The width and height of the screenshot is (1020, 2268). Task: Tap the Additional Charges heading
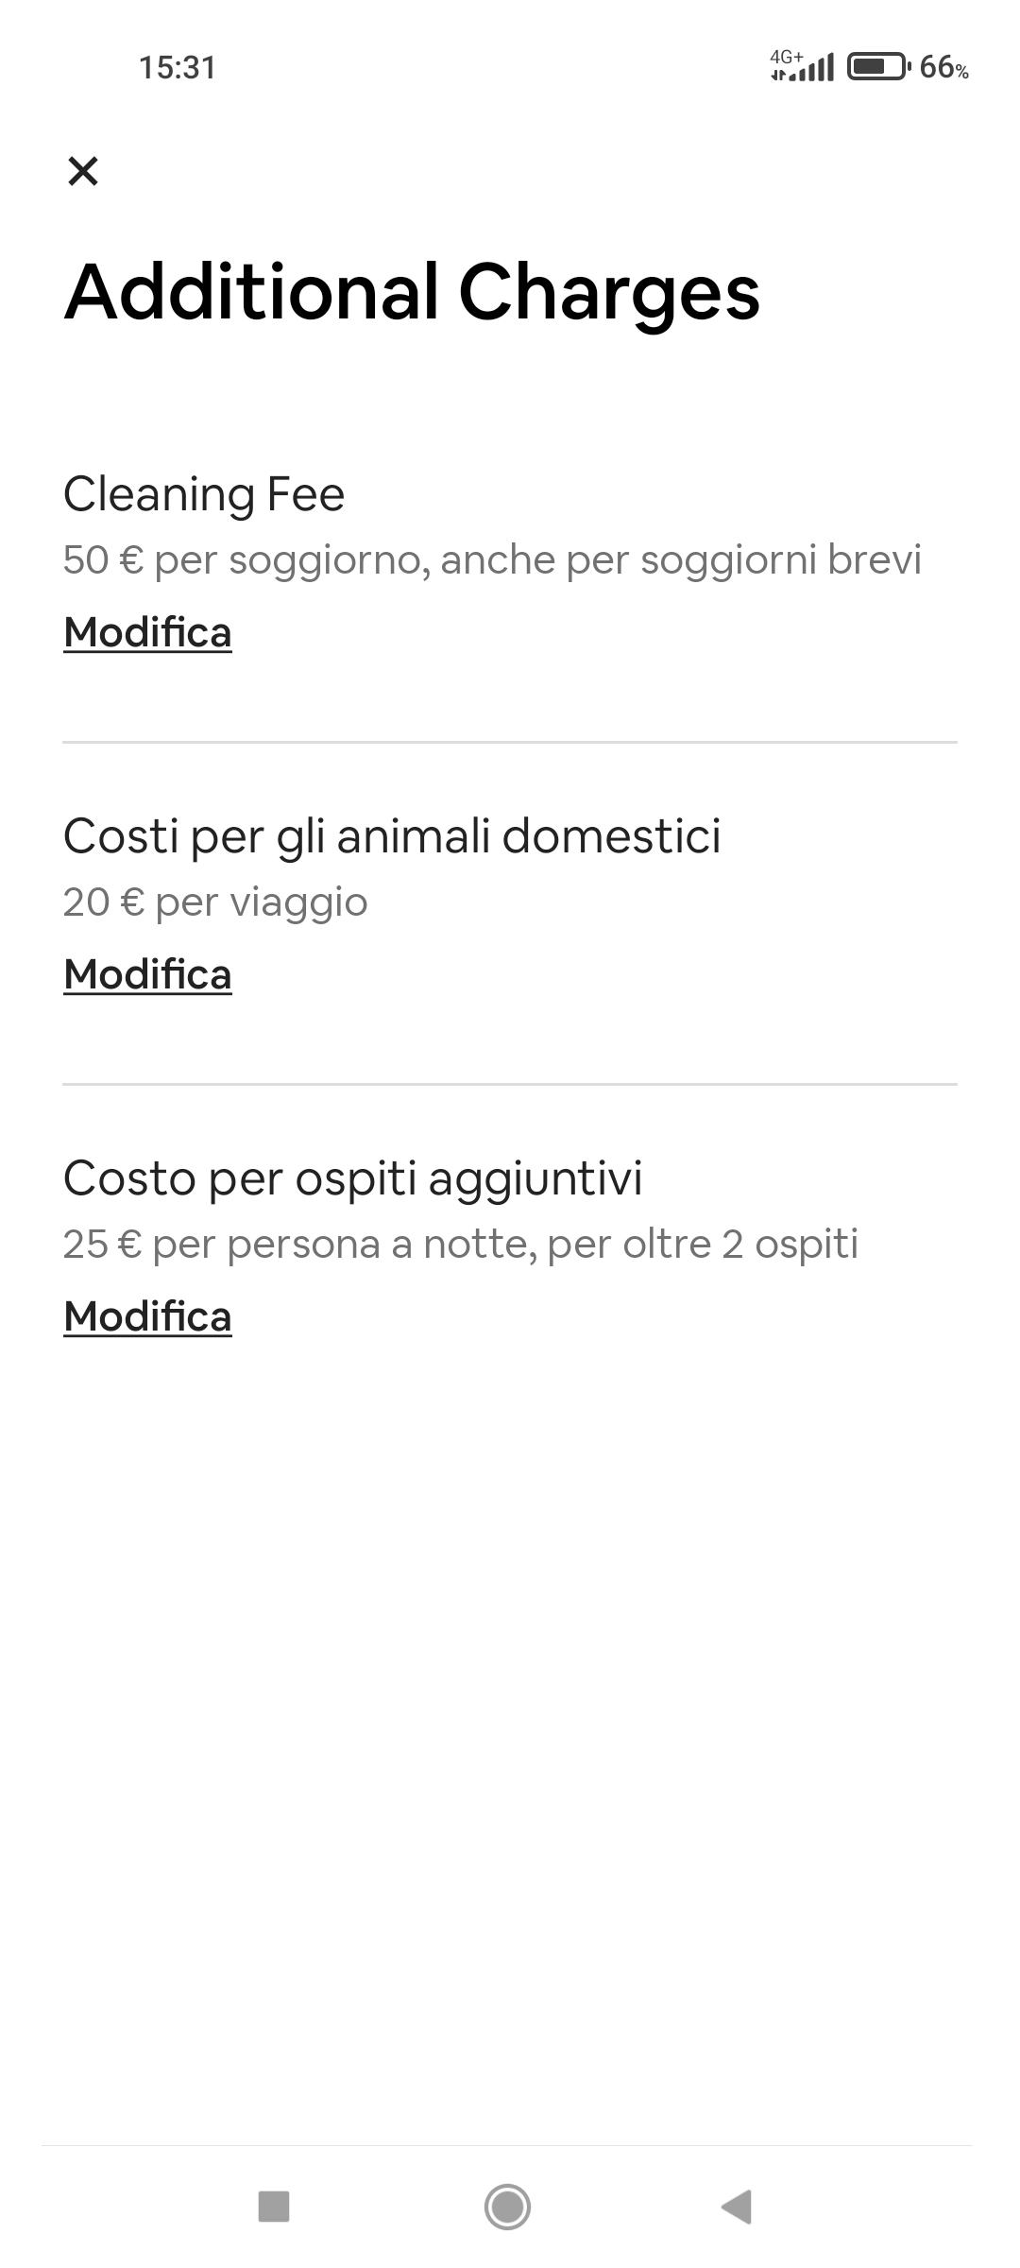412,291
